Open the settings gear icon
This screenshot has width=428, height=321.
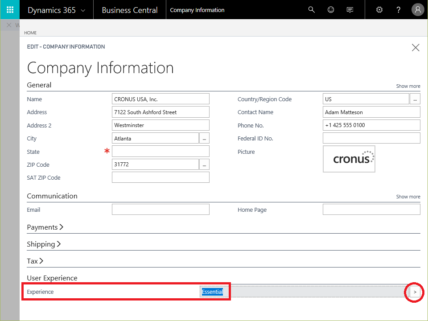pos(379,10)
